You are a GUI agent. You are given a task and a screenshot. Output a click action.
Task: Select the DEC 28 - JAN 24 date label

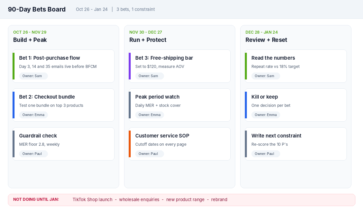262,32
